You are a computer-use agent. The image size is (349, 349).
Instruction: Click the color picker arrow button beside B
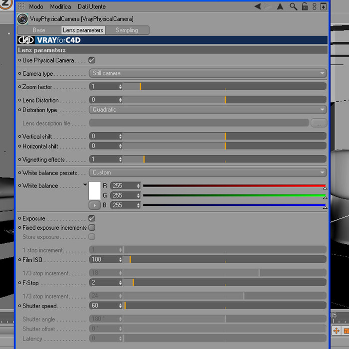point(94,205)
